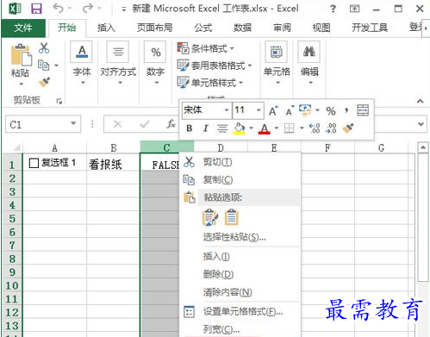Click the fx insert function icon

(171, 124)
